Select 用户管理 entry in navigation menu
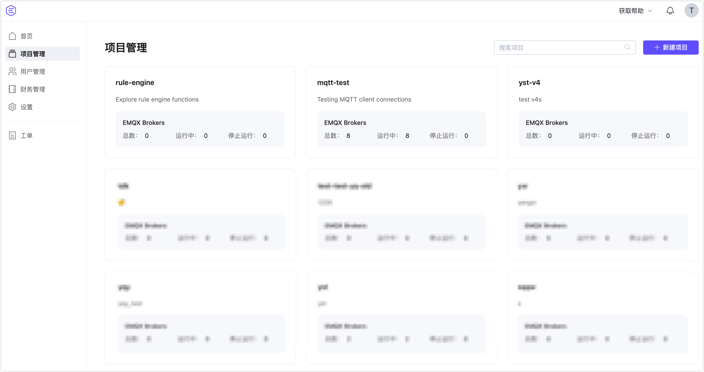The height and width of the screenshot is (372, 704). tap(33, 71)
